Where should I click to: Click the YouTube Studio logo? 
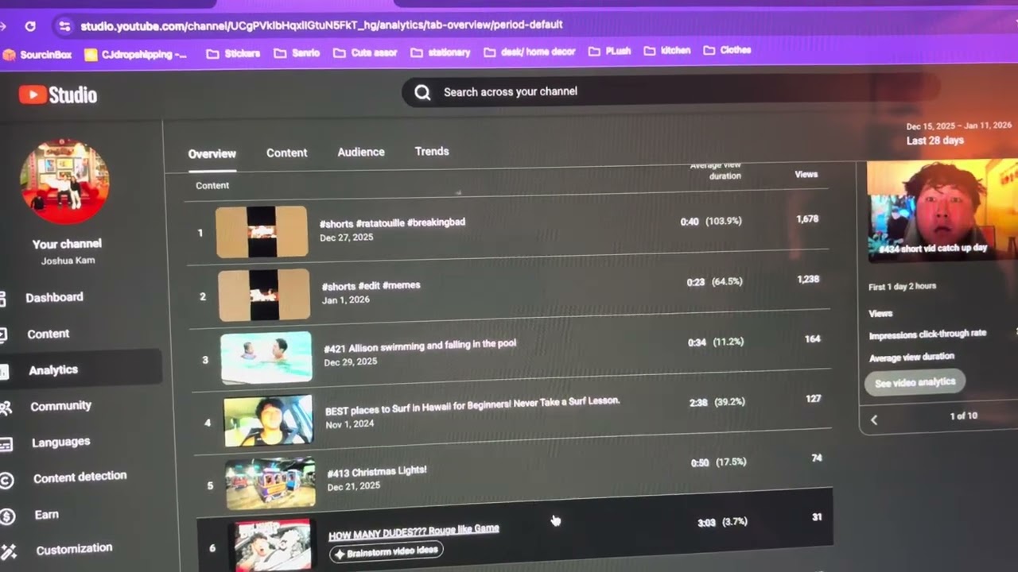tap(58, 95)
